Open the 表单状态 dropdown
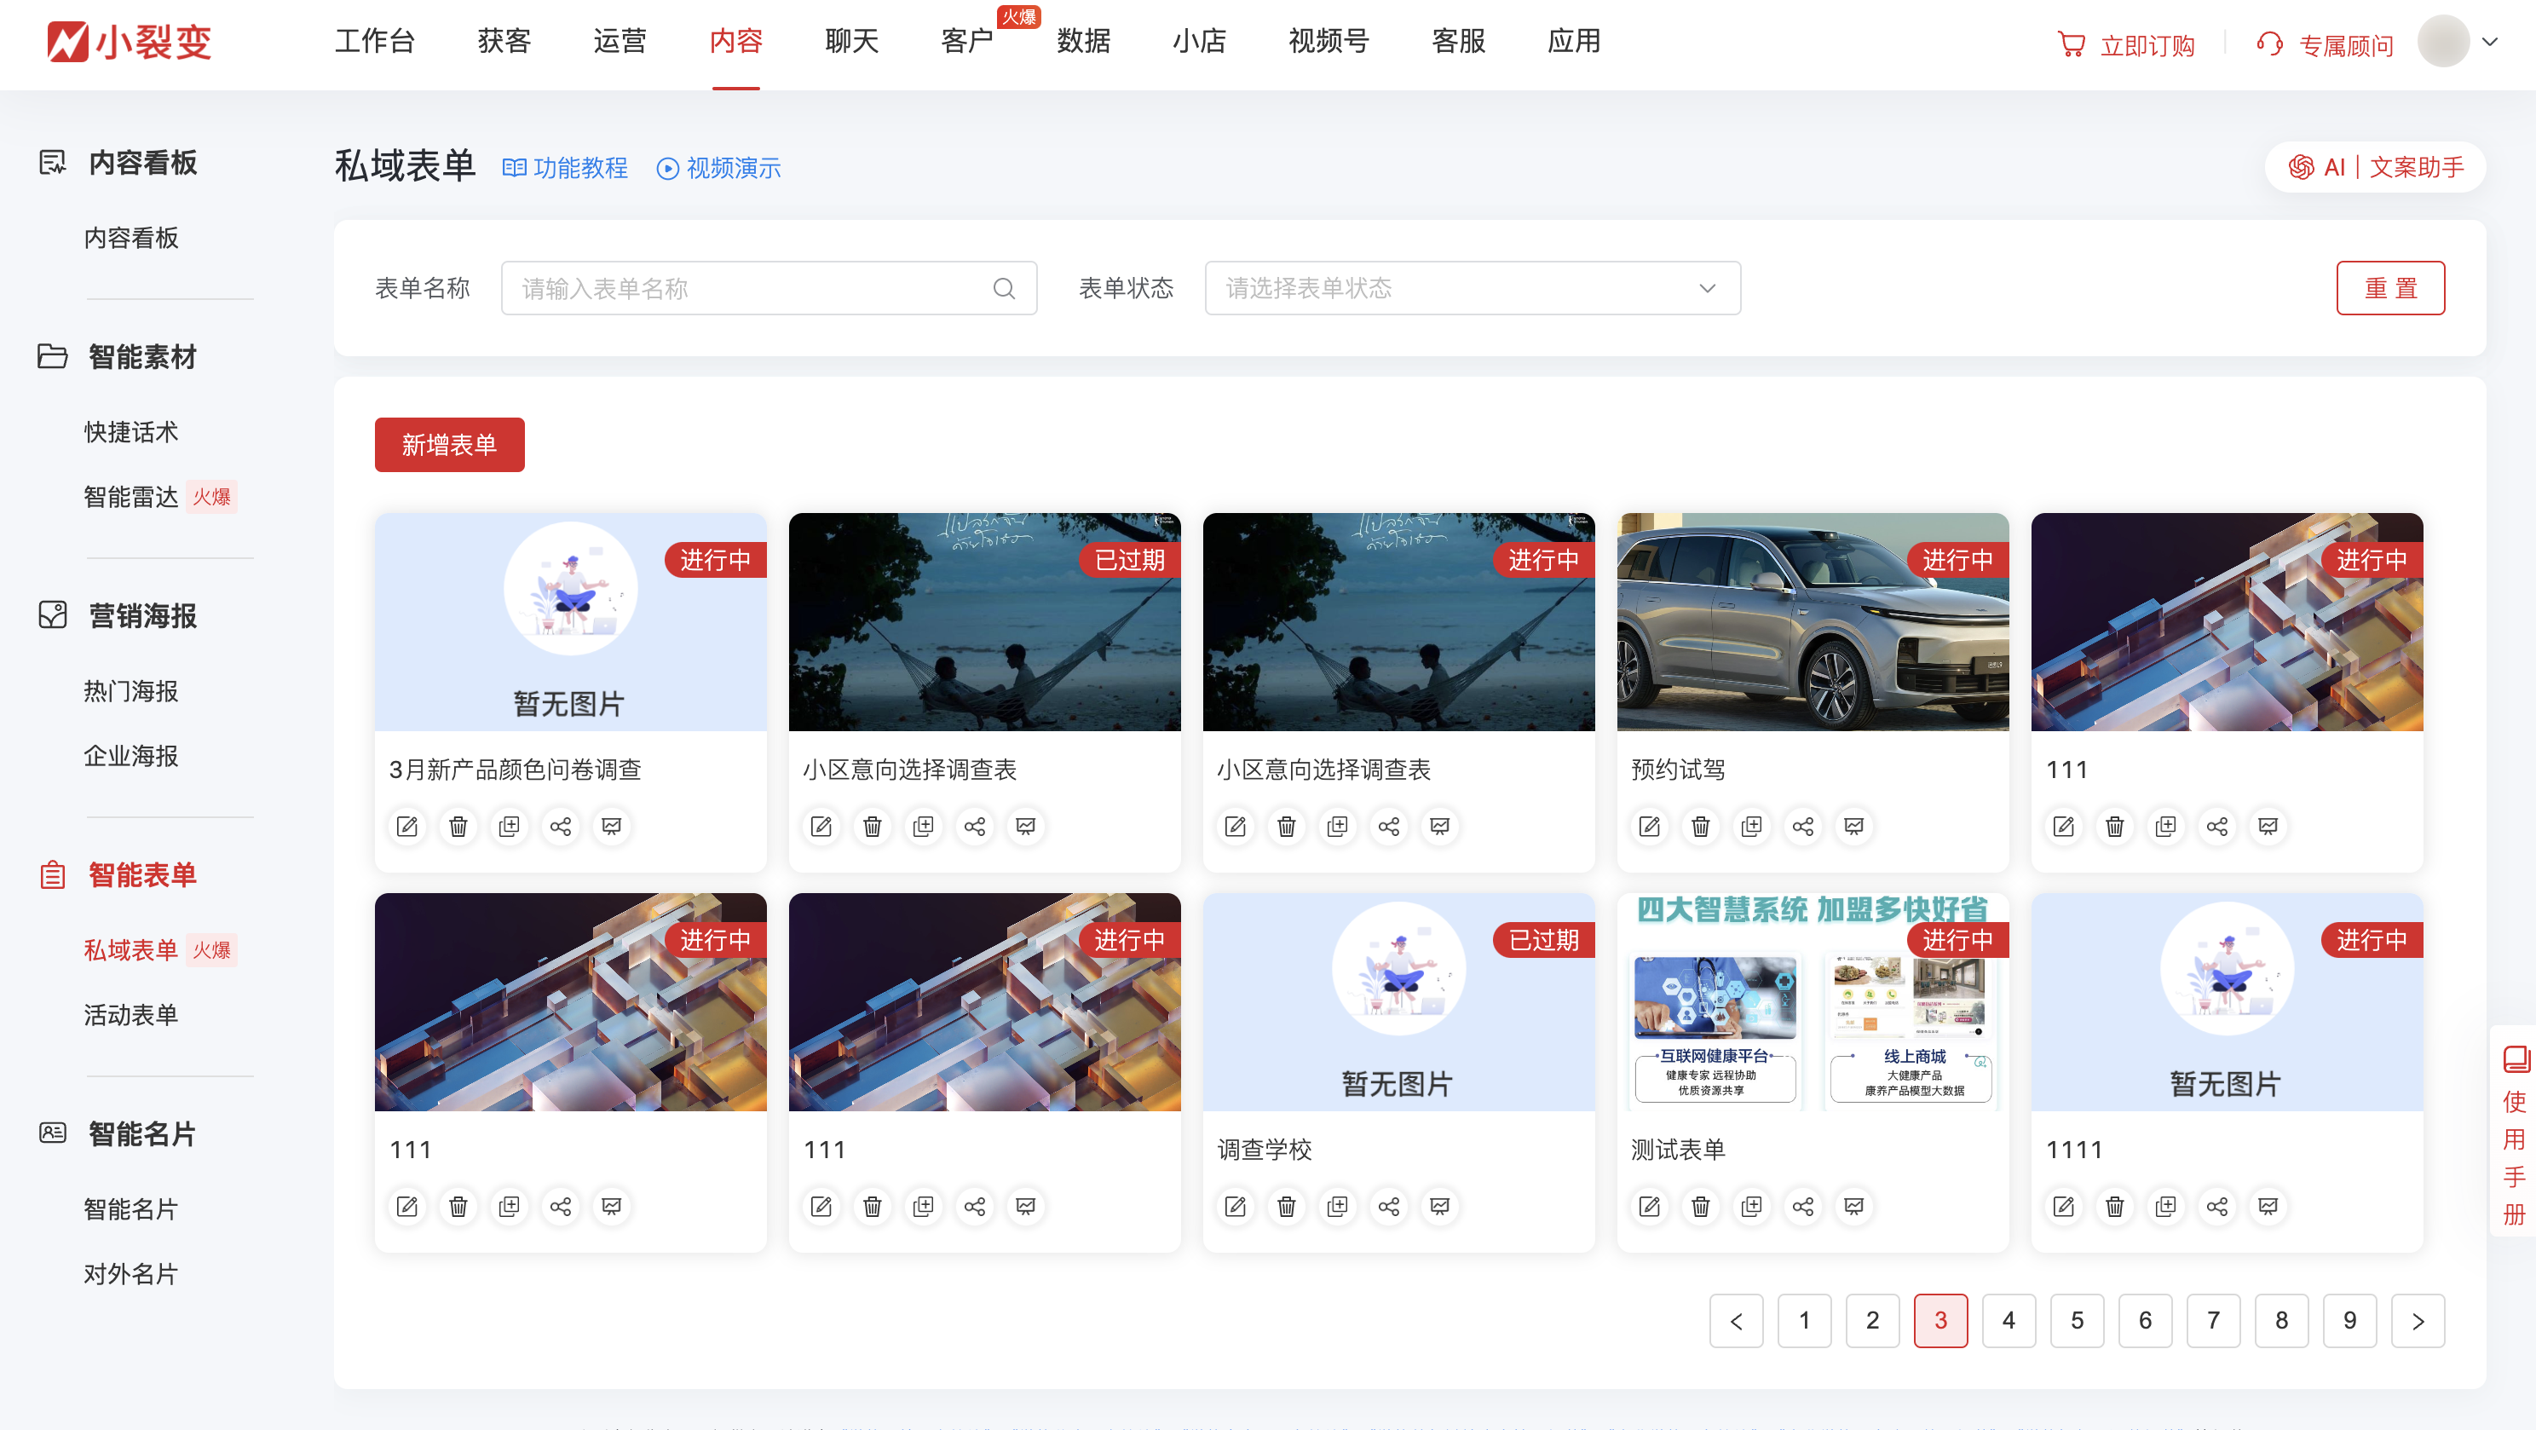This screenshot has width=2536, height=1430. [1472, 289]
